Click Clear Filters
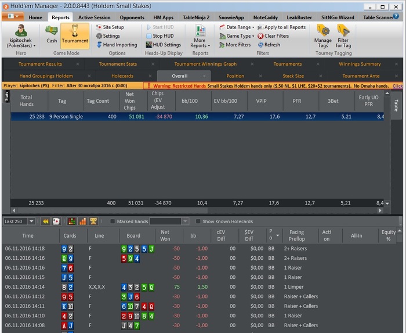This screenshot has height=333, width=406. tap(273, 36)
